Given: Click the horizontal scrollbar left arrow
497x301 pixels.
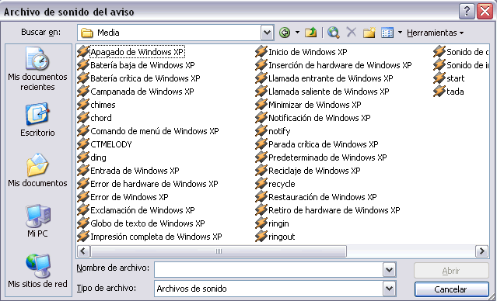Looking at the screenshot, I should pos(83,251).
